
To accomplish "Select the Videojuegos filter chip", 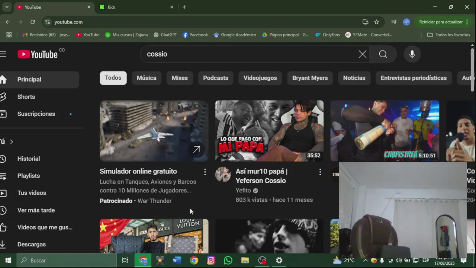I will click(x=260, y=78).
